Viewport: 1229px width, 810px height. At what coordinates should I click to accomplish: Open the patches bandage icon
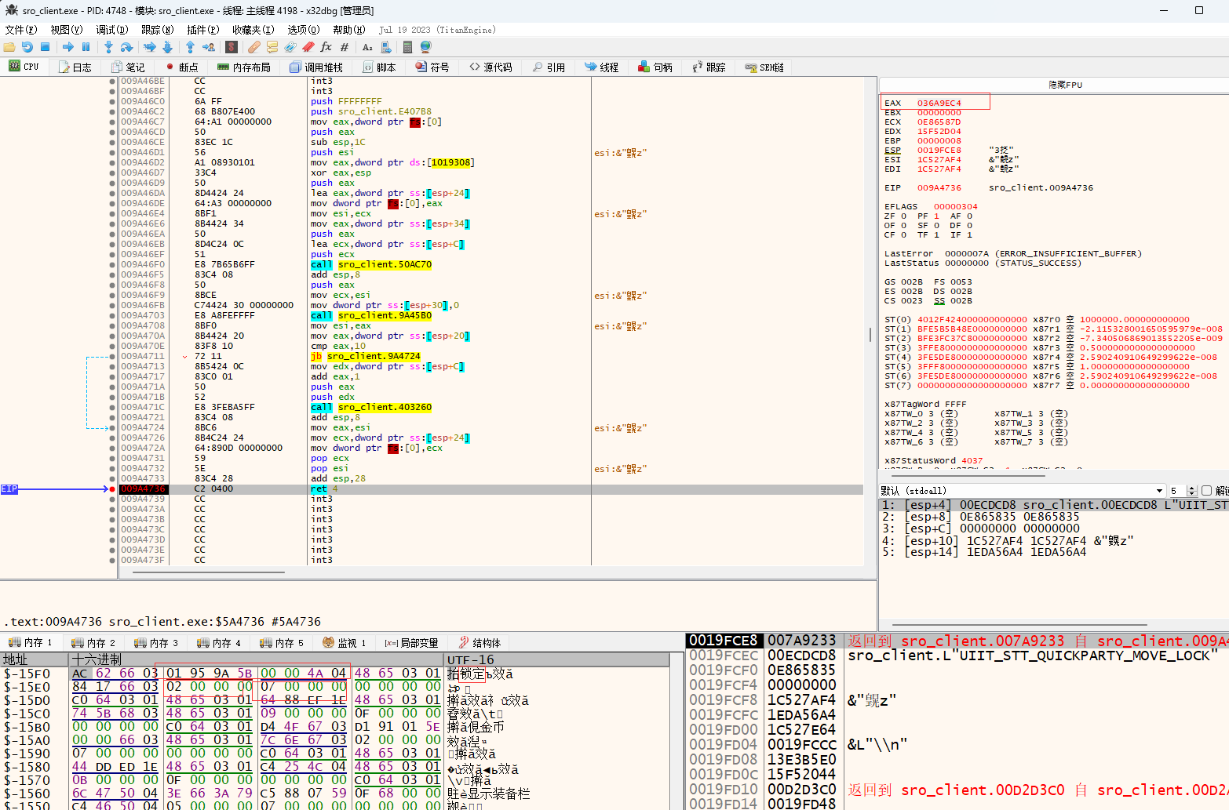pyautogui.click(x=254, y=47)
